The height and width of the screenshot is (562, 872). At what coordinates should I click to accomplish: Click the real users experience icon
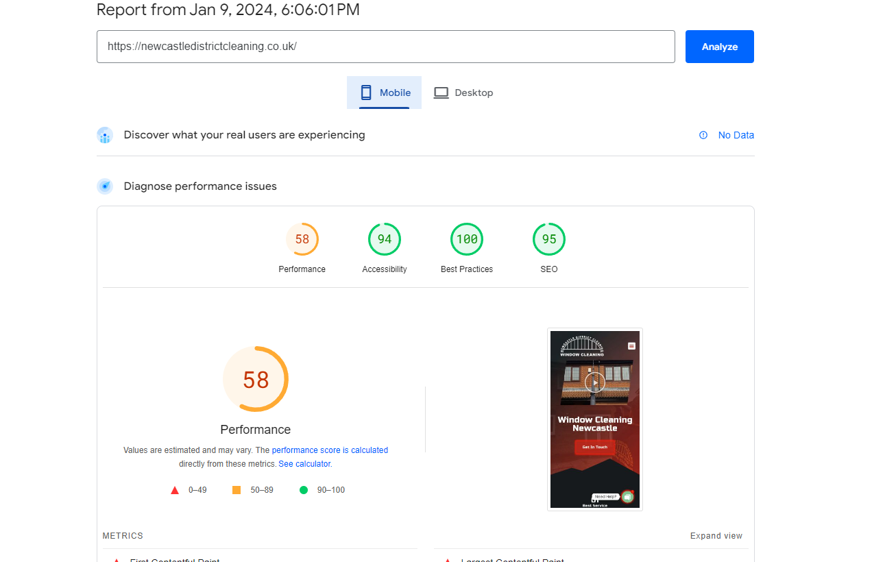105,135
